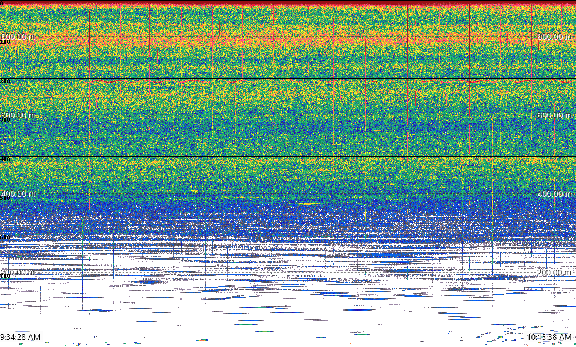This screenshot has width=576, height=347.
Task: Select the bold 300 depth gridline label
Action: click(x=5, y=120)
